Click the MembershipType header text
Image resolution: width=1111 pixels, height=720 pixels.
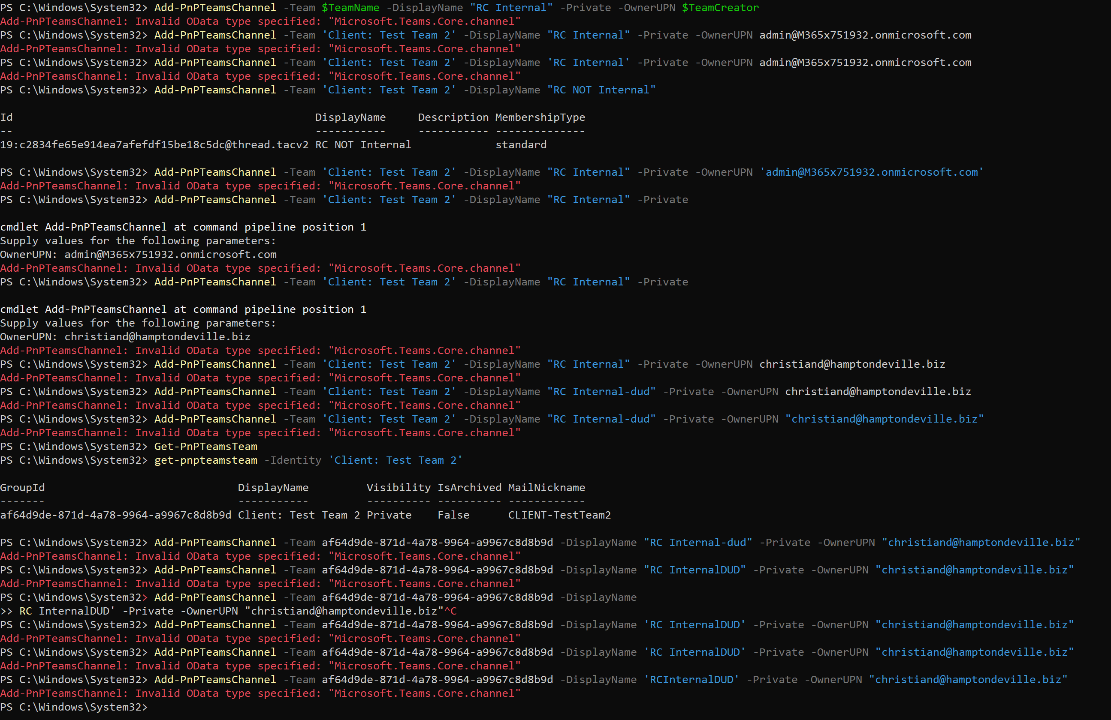540,117
